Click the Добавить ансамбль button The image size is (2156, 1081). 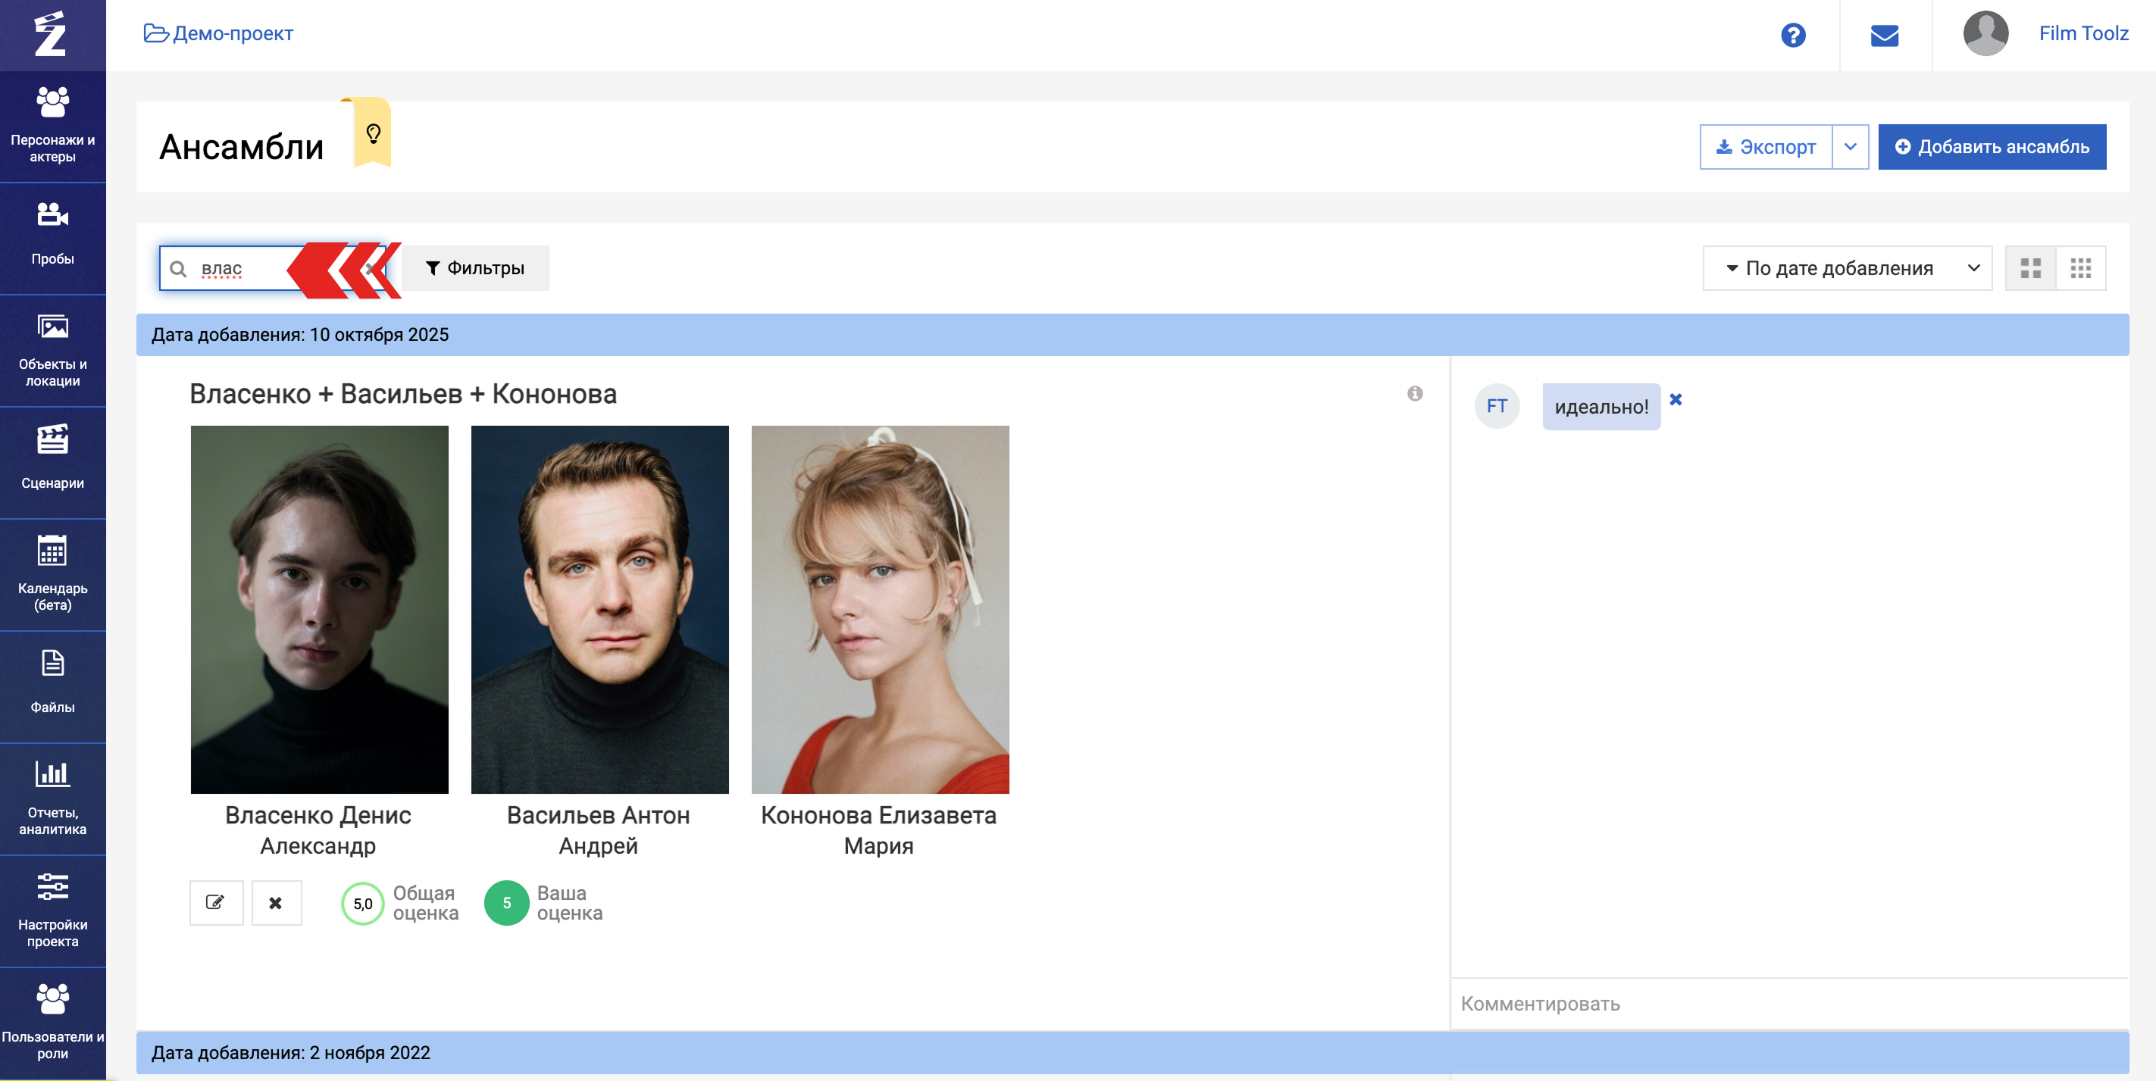point(1991,147)
